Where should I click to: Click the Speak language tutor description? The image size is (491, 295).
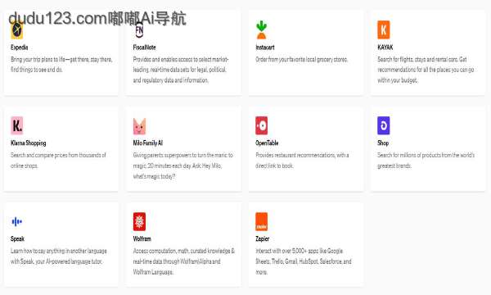[59, 256]
